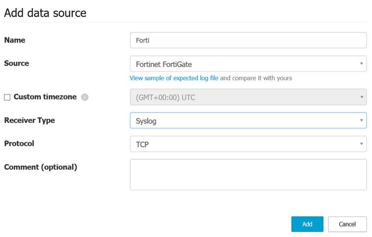Viewport: 372px width, 237px height.
Task: Click the Receiver Type label
Action: pyautogui.click(x=30, y=120)
